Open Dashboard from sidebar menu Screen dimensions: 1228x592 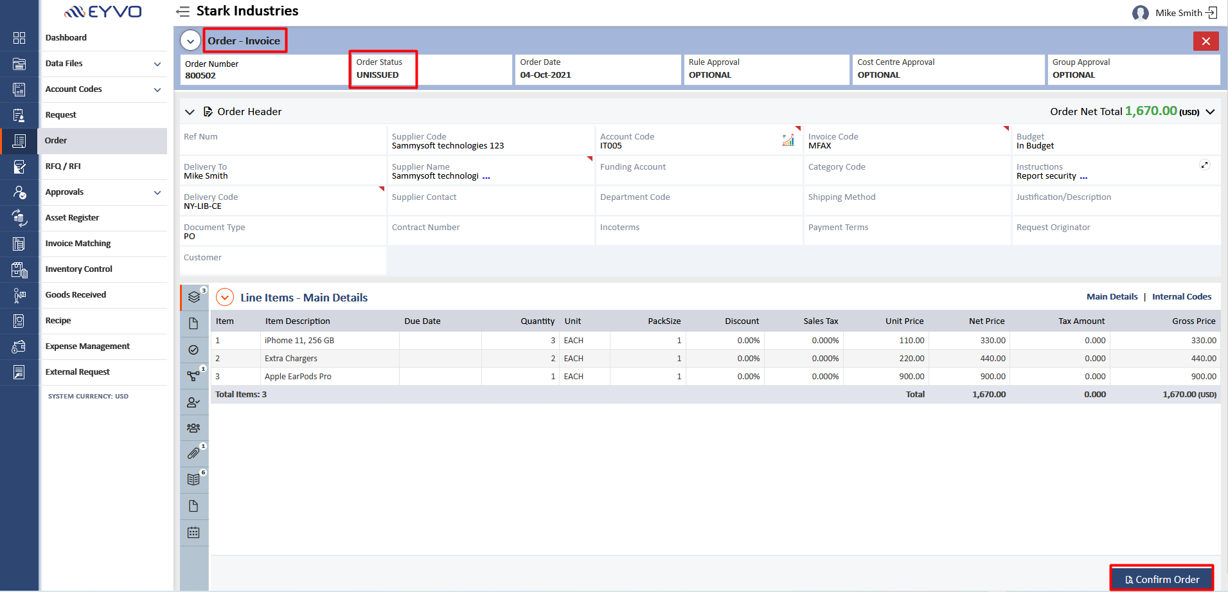point(66,38)
